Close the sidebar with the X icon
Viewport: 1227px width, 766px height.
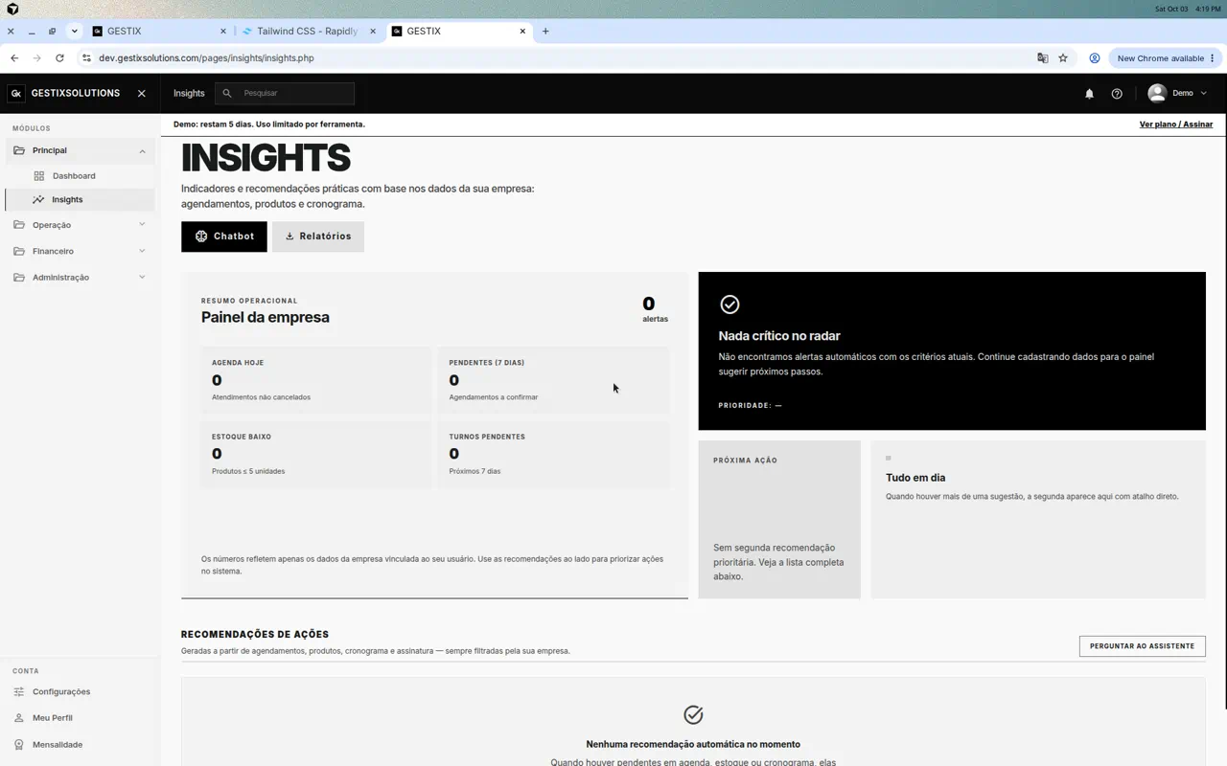point(142,94)
